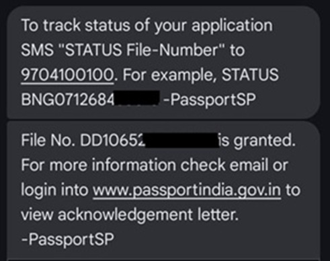The image size is (330, 261).
Task: Click the line "For more information check email or"
Action: (155, 165)
